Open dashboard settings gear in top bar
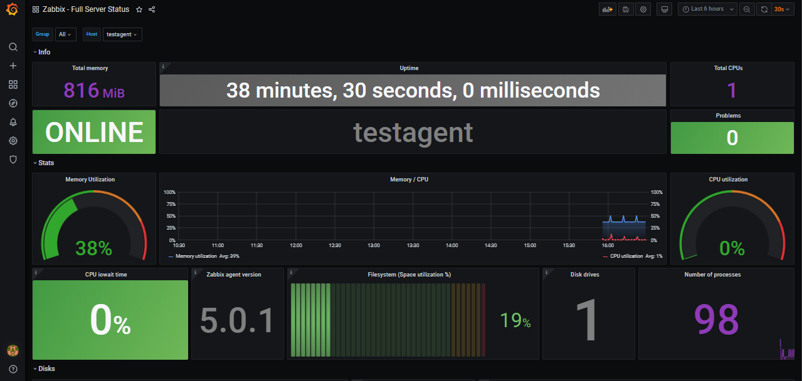This screenshot has height=381, width=802. [x=643, y=9]
